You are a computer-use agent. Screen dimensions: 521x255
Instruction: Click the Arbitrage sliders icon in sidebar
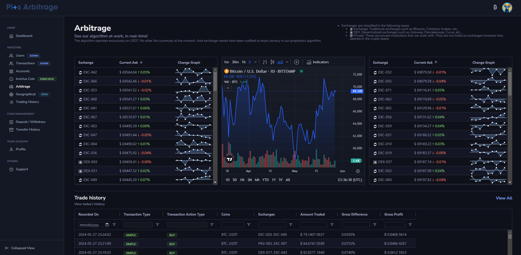click(11, 87)
